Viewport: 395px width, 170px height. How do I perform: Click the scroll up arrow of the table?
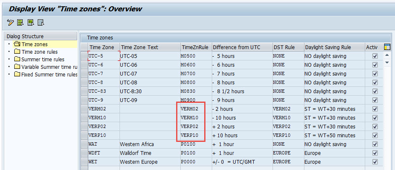387,55
